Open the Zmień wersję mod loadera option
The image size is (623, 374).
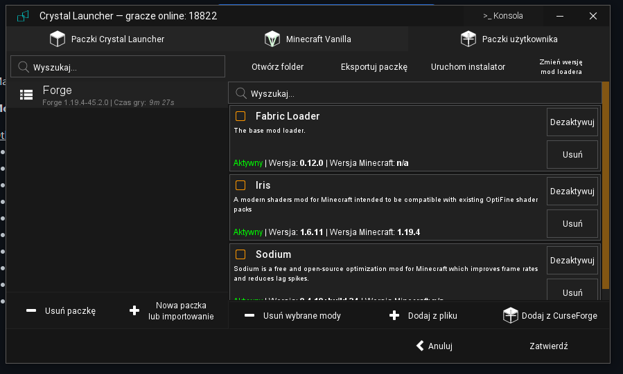pos(561,67)
